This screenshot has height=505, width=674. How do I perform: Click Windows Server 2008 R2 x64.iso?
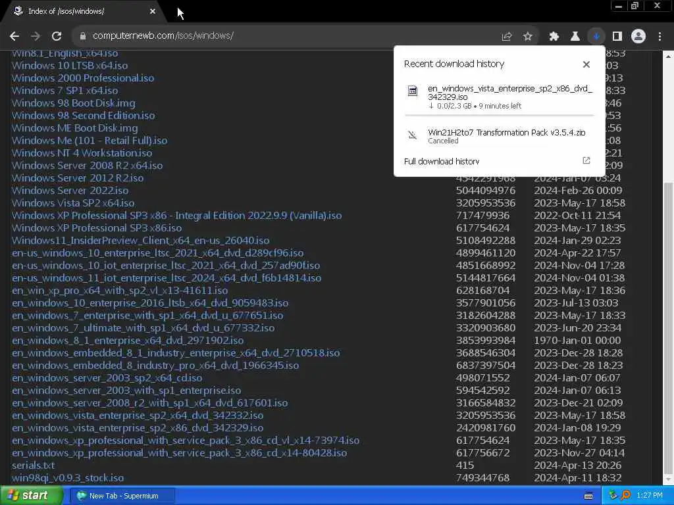click(x=88, y=165)
